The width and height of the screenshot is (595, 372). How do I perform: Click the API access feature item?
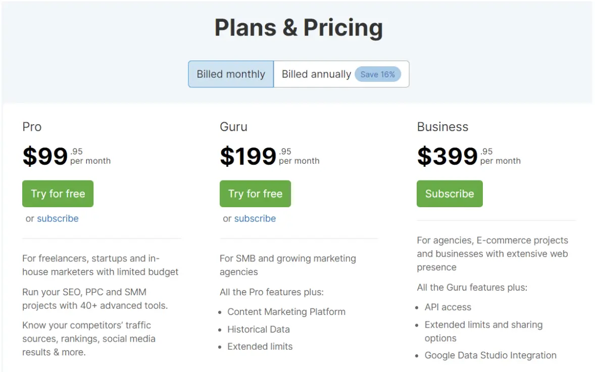[448, 307]
